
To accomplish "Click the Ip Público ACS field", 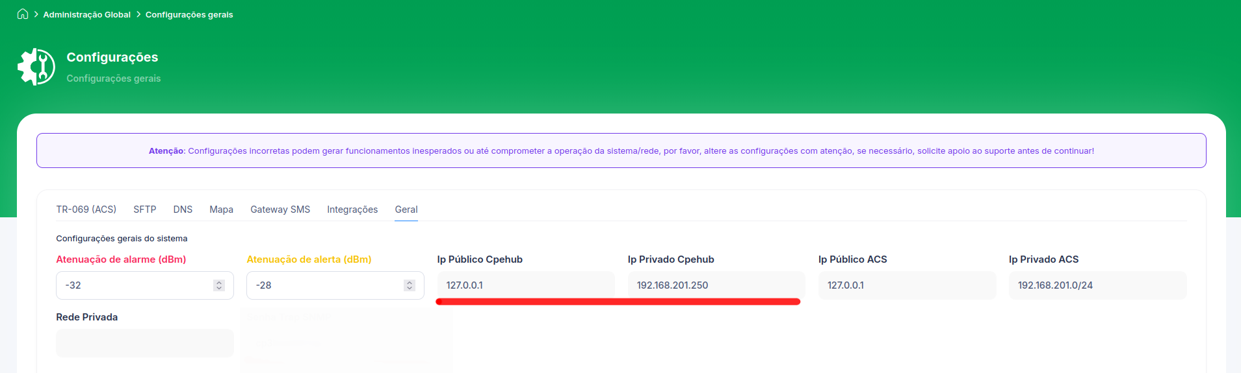I will (908, 285).
